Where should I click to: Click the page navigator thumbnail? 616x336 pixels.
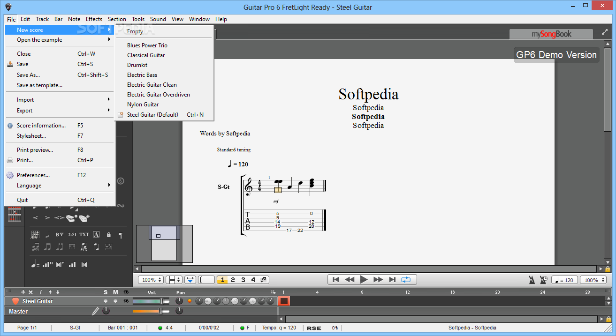[164, 244]
